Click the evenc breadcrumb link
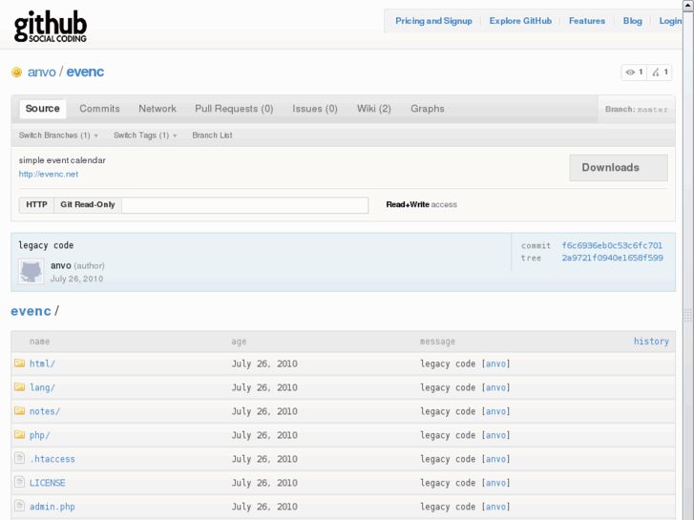The width and height of the screenshot is (694, 520). [x=31, y=311]
